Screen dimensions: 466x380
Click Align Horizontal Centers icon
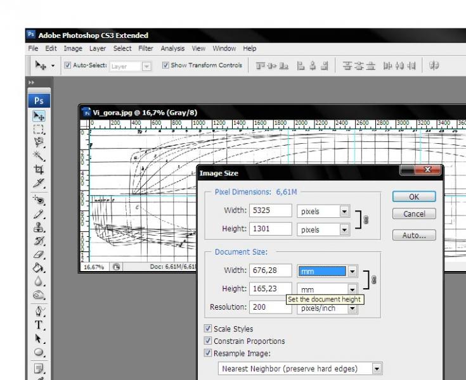[x=313, y=66]
